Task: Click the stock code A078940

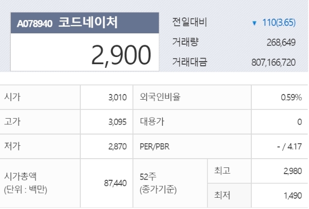Action: coord(35,24)
